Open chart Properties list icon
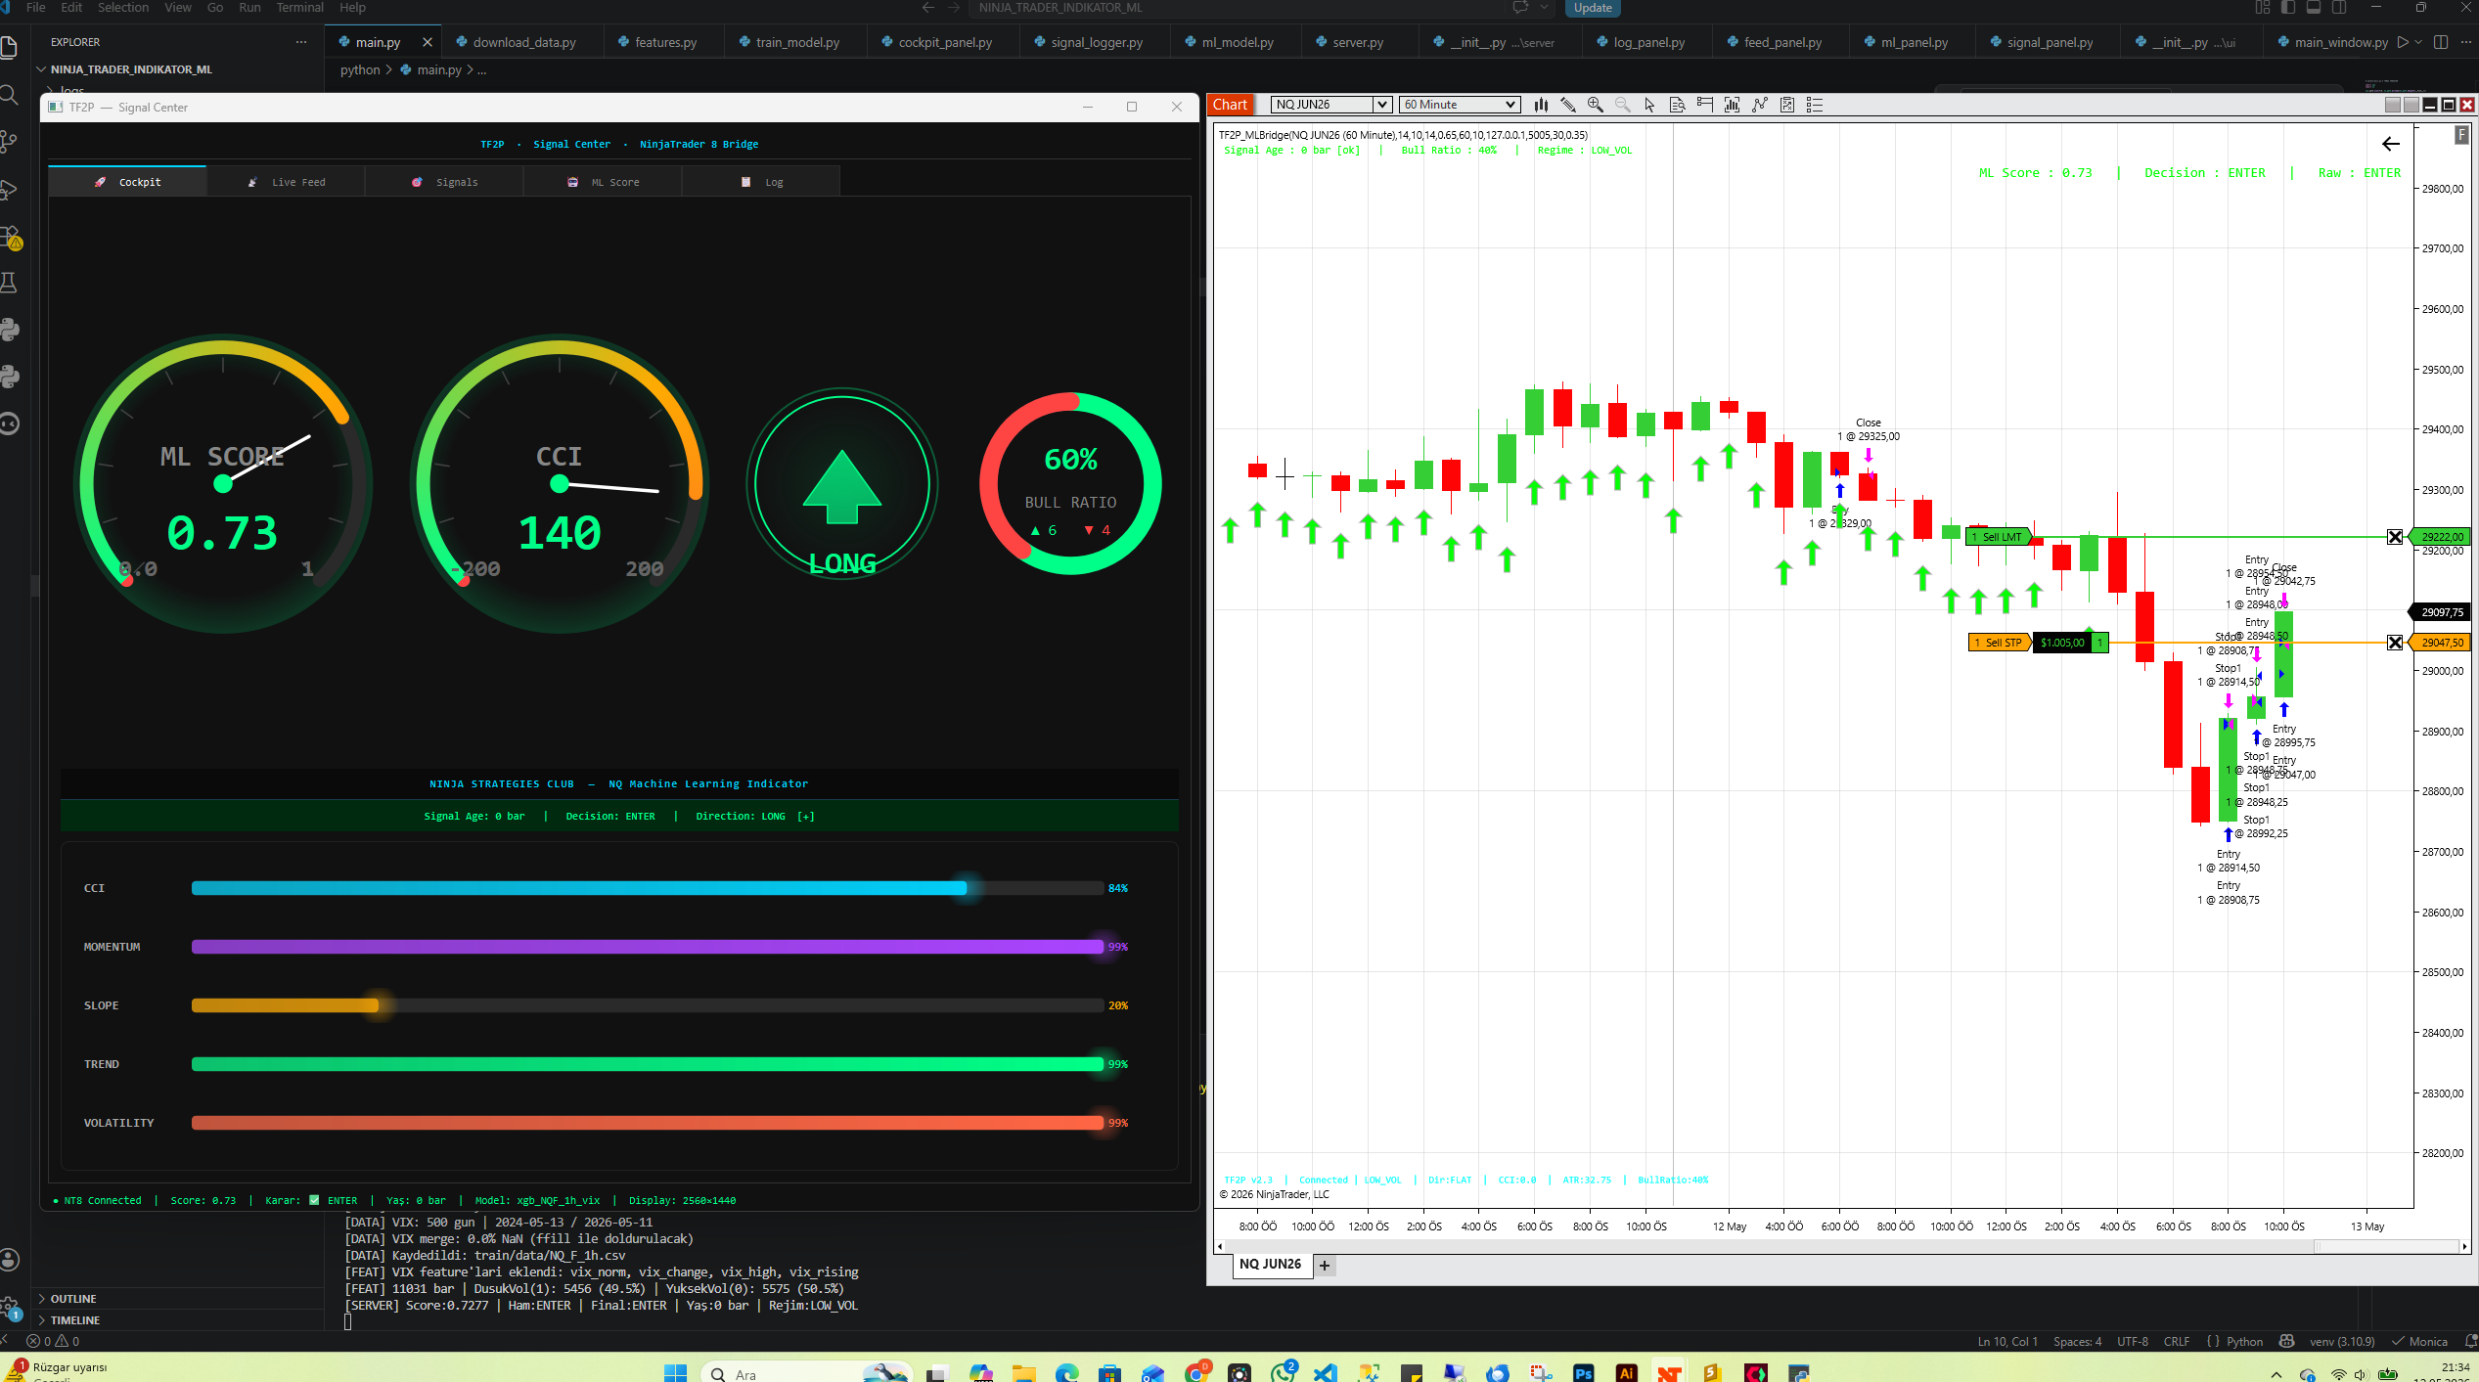 [x=1815, y=105]
